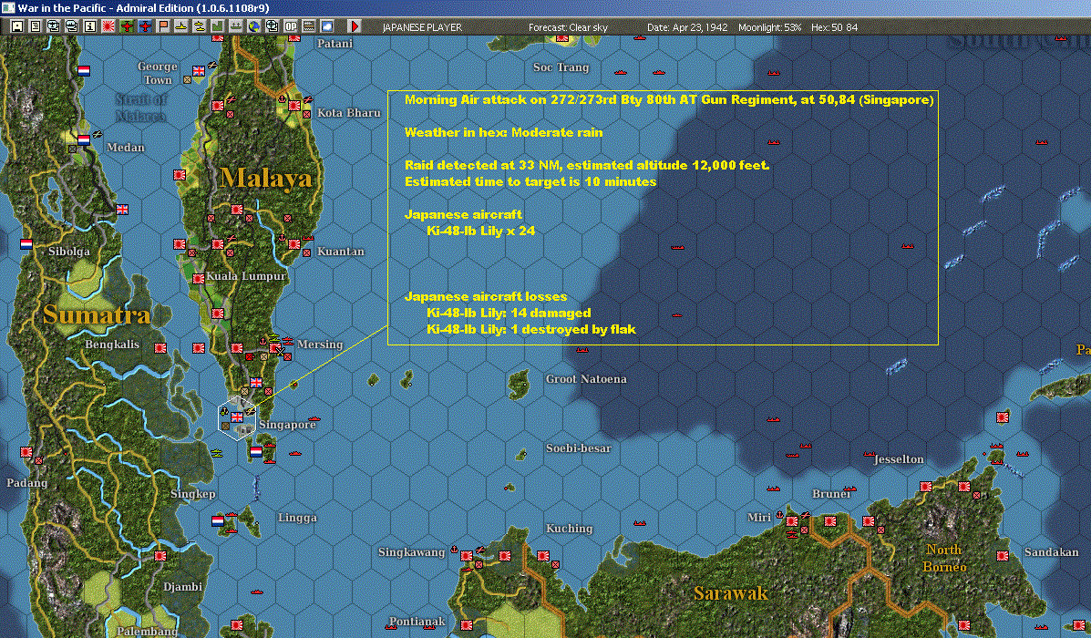Select Japanese flag unit at Kuantan

[294, 244]
